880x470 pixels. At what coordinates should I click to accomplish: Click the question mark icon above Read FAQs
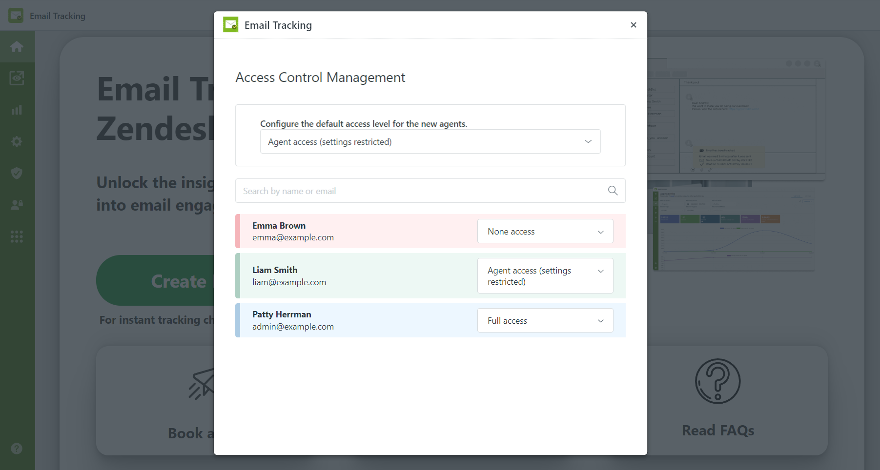717,381
